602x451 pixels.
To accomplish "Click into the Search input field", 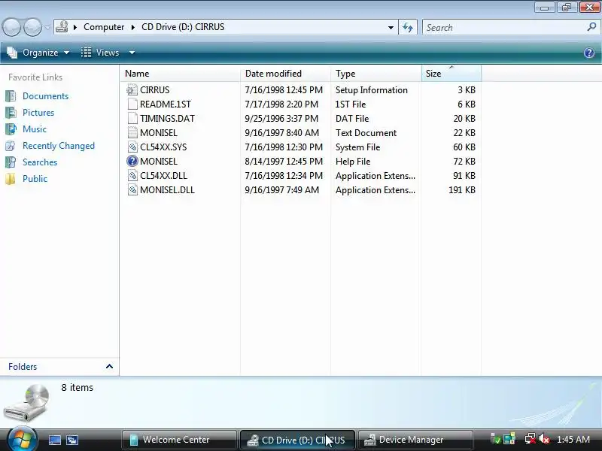I will click(503, 27).
